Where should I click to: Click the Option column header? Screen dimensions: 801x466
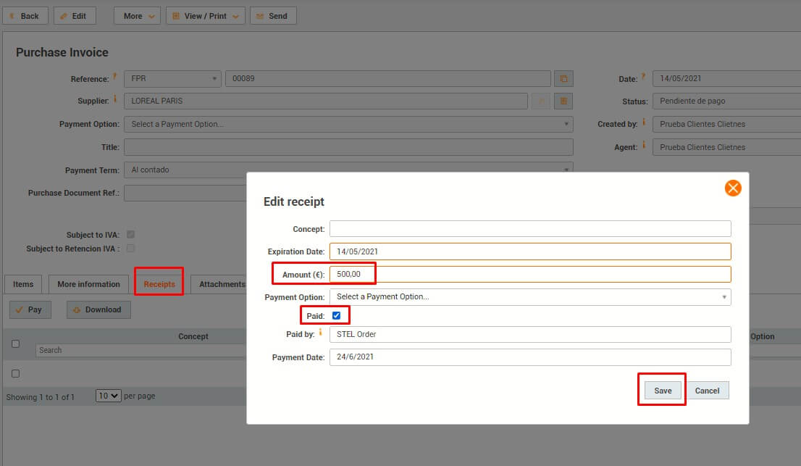[x=762, y=336]
